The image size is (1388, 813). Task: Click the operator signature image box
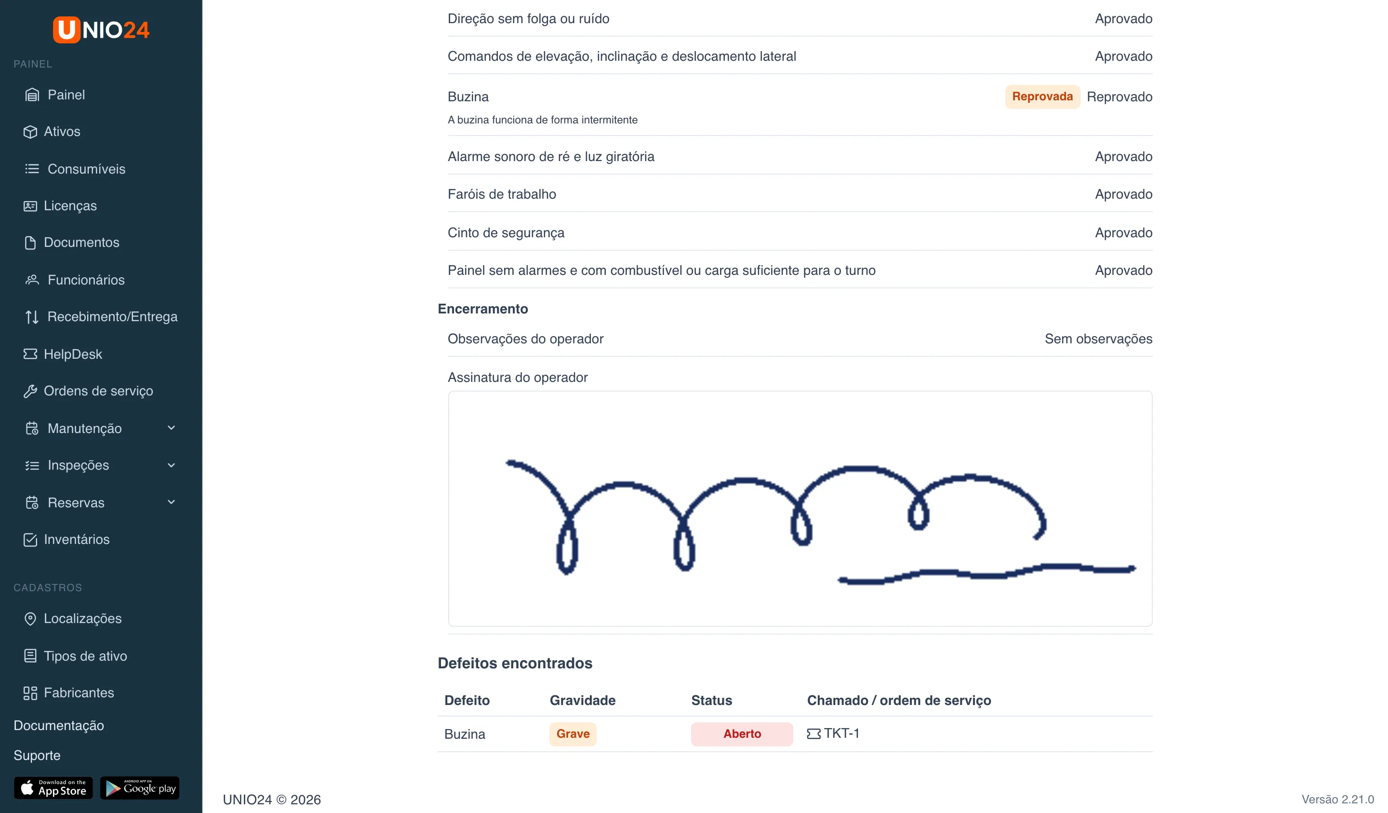[x=800, y=509]
